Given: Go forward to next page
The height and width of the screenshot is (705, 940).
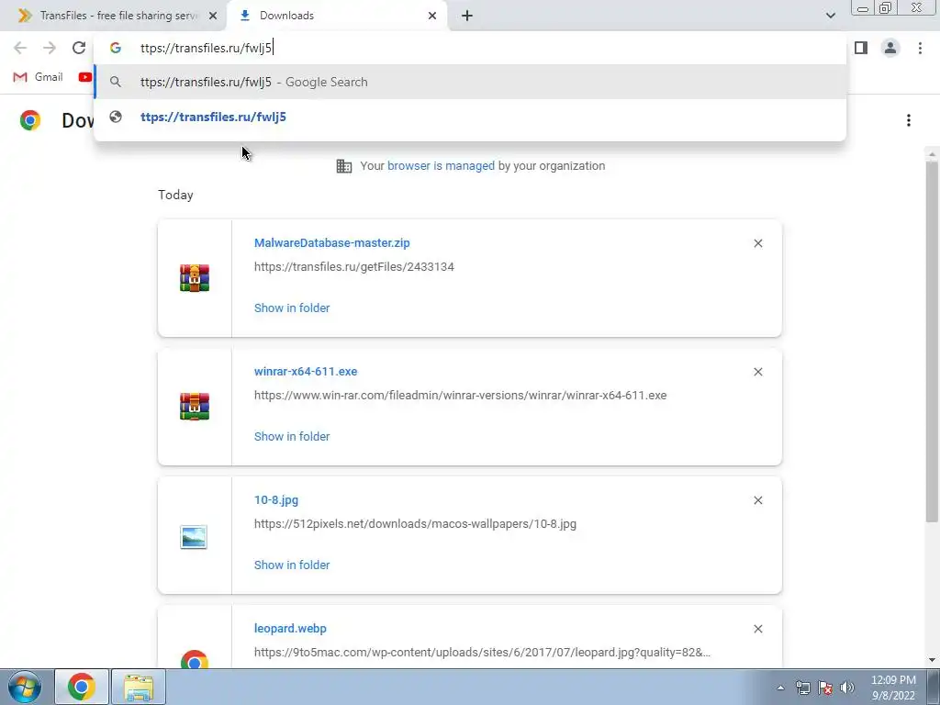Looking at the screenshot, I should point(50,48).
